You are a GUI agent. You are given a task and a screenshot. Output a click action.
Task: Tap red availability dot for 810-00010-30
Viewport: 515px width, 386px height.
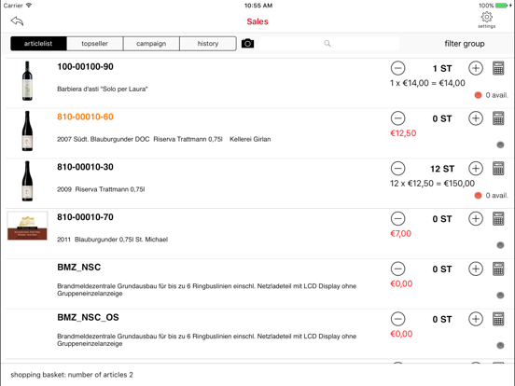pos(479,196)
